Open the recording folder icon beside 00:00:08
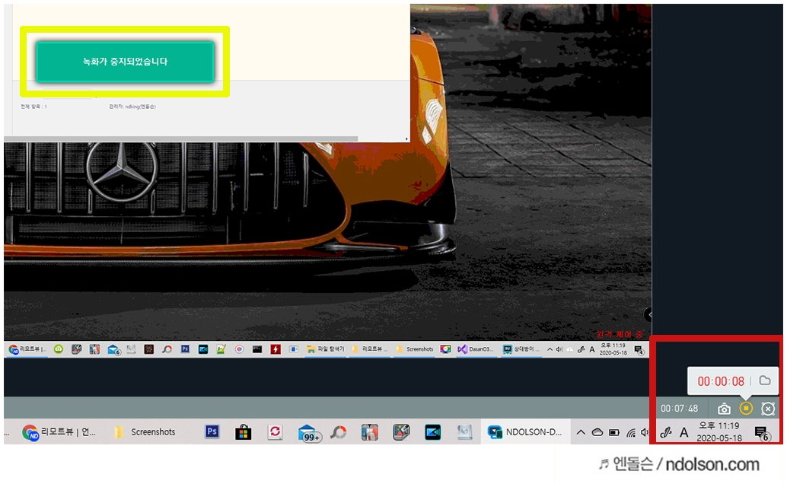This screenshot has width=787, height=484. pyautogui.click(x=764, y=380)
